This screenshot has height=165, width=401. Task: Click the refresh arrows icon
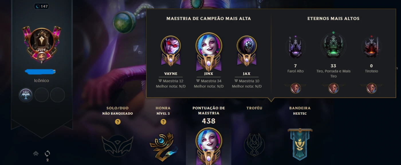pyautogui.click(x=48, y=154)
